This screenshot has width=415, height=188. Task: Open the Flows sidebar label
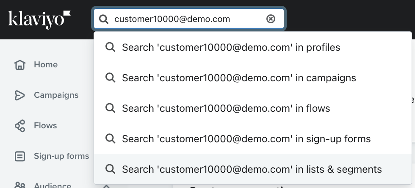pyautogui.click(x=45, y=125)
